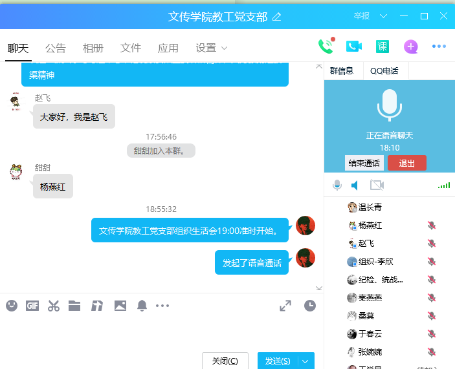Open the green class (课) icon

coord(382,46)
